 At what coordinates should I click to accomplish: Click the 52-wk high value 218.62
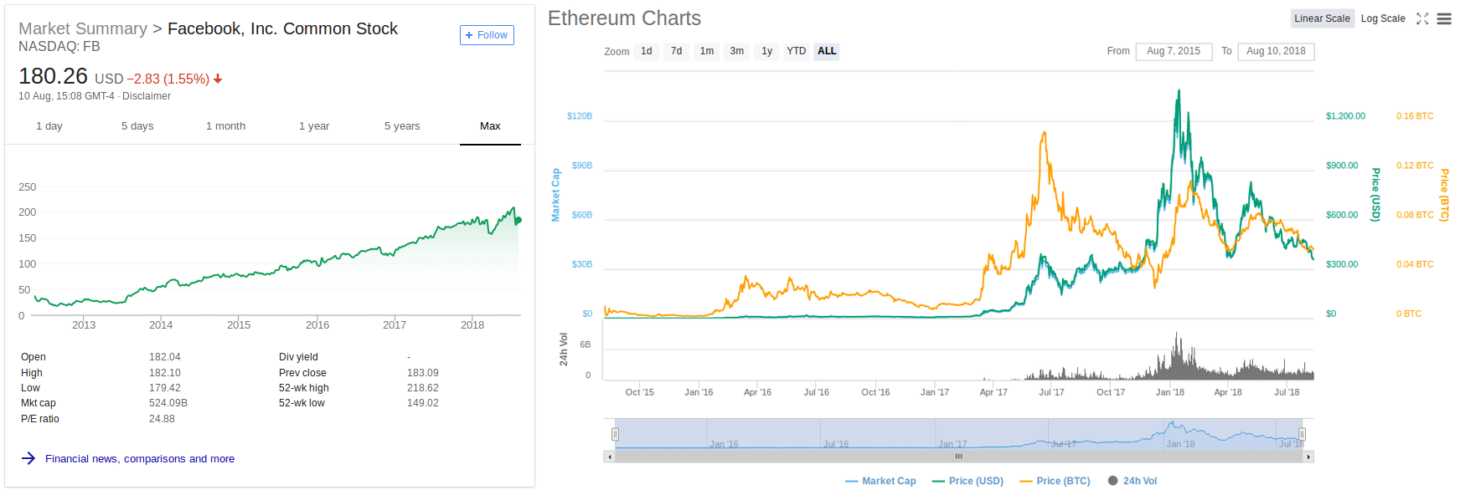[x=423, y=388]
